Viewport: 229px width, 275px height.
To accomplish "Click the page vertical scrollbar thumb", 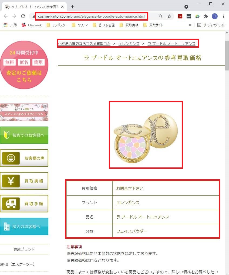I will click(227, 56).
